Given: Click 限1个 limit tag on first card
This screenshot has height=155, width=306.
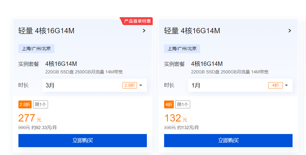Looking at the screenshot, I should coord(40,104).
